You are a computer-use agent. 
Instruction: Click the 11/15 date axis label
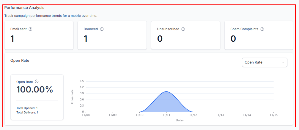pos(273,115)
